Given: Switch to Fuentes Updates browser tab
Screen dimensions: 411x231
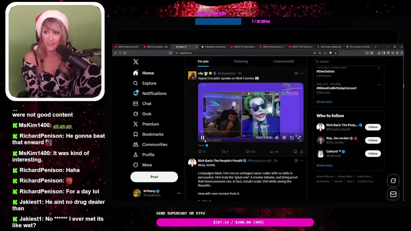Looking at the screenshot, I should (330, 47).
